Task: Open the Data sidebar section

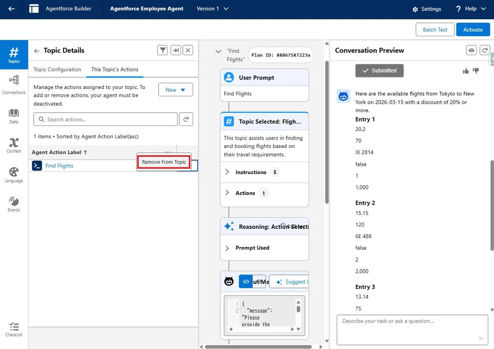Action: (14, 116)
